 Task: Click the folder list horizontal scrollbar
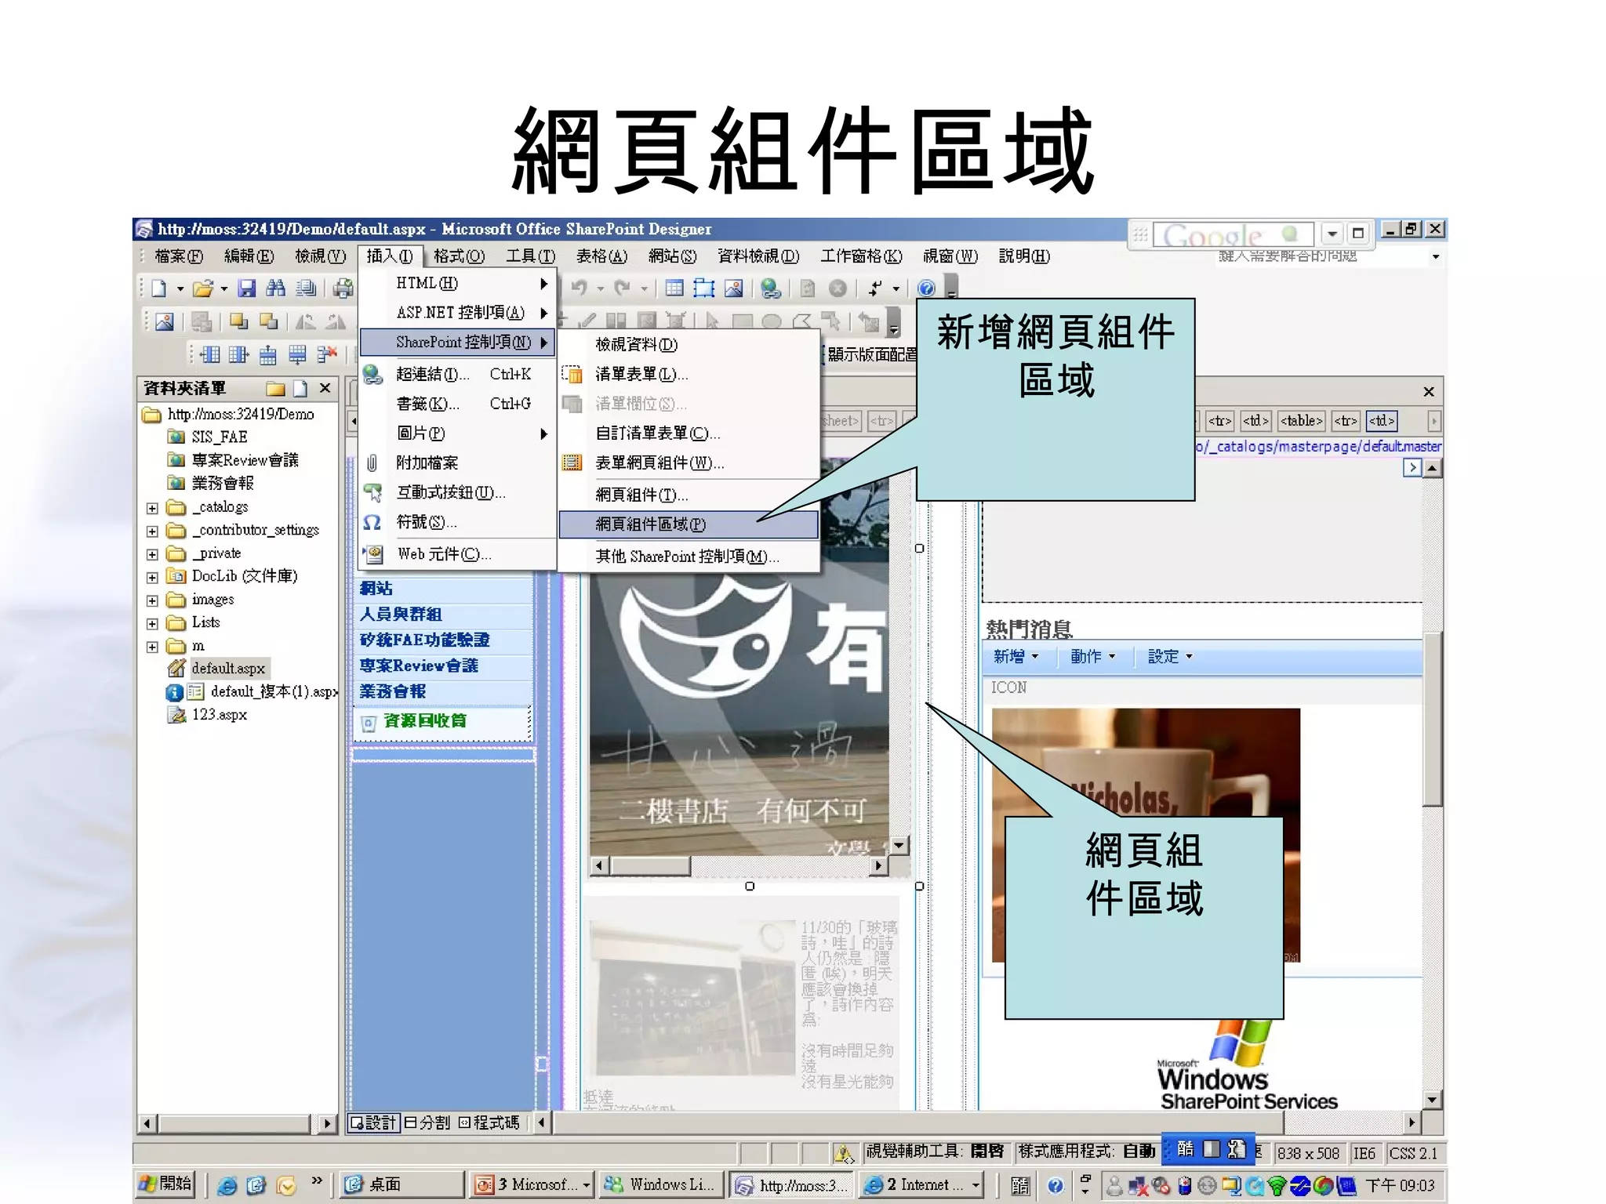click(x=237, y=1123)
